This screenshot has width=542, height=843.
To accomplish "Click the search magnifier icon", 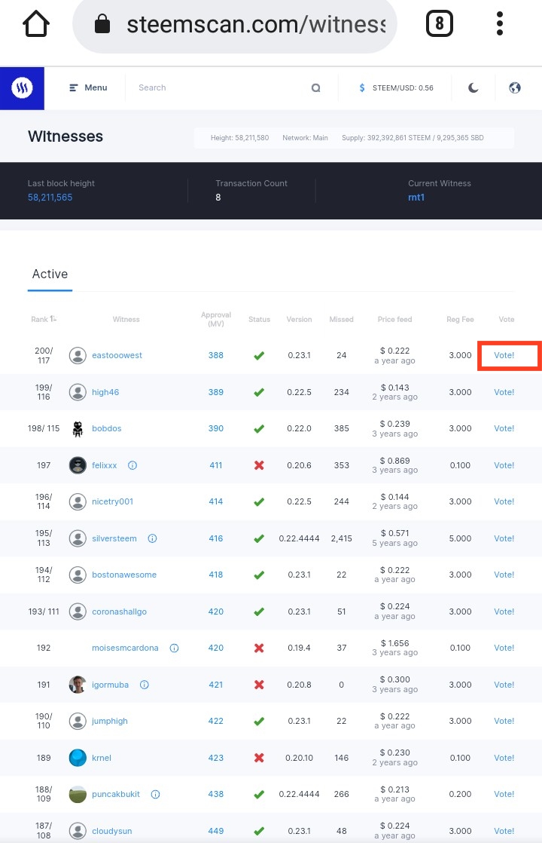I will (x=316, y=87).
